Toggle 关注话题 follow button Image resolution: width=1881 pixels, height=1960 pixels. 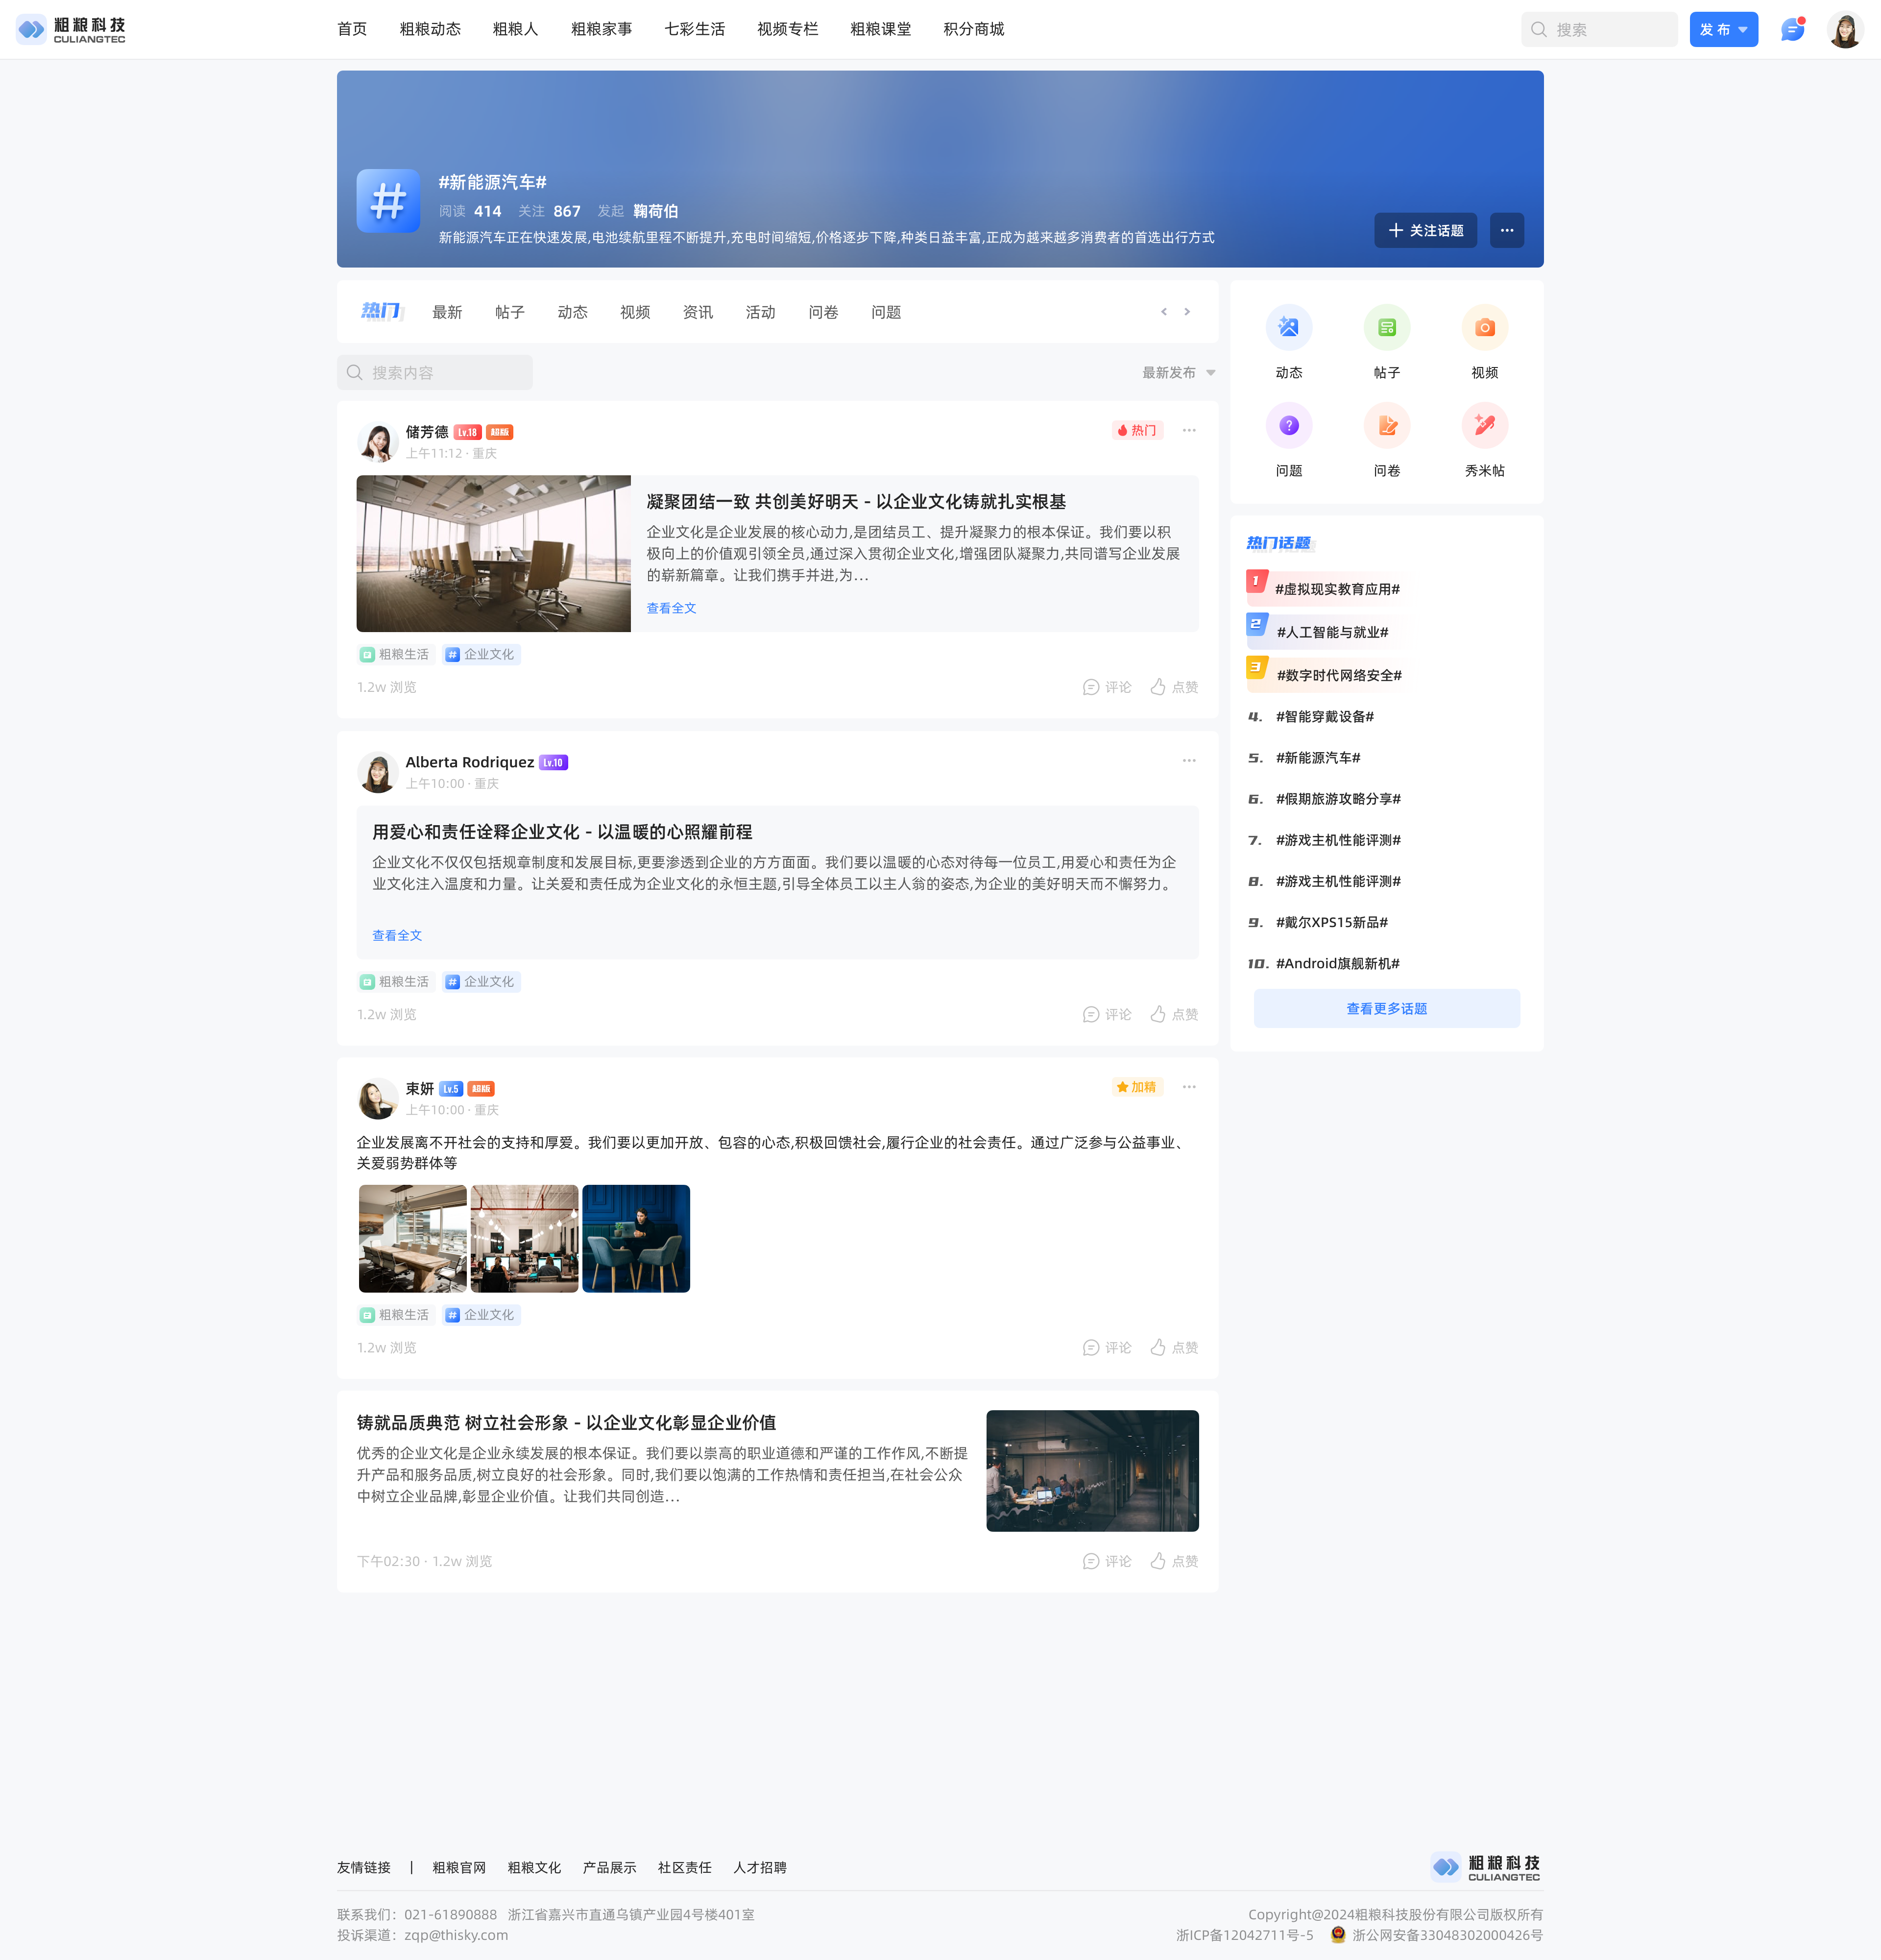[x=1425, y=230]
